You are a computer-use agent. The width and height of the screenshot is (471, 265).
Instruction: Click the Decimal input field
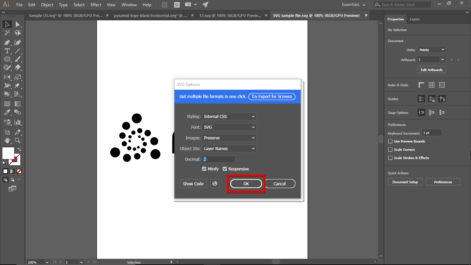219,159
